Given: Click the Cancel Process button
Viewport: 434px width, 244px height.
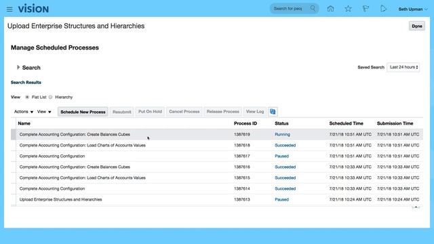Looking at the screenshot, I should pyautogui.click(x=184, y=111).
